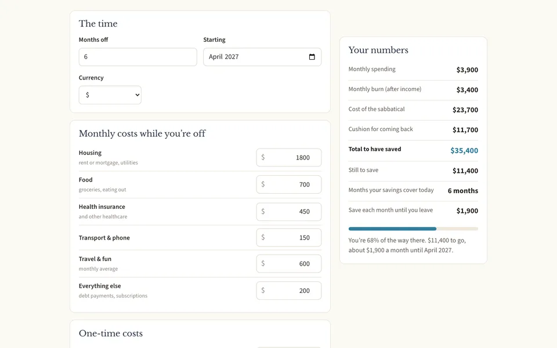Click the 'Total to have saved' label
The width and height of the screenshot is (557, 348).
pyautogui.click(x=375, y=149)
